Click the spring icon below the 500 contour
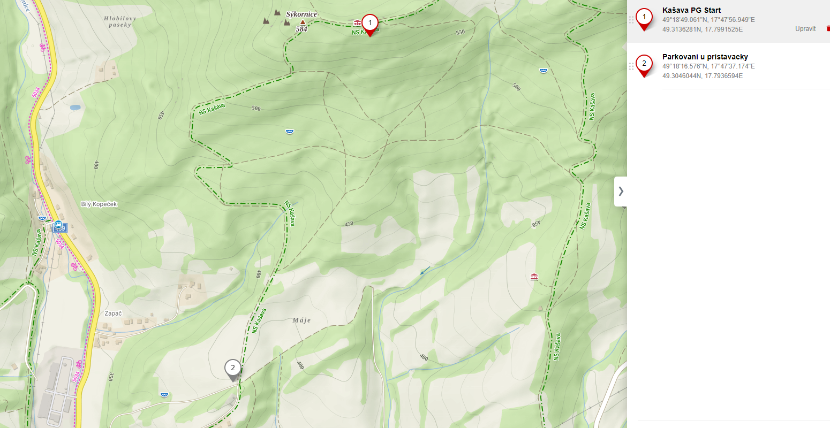830x428 pixels. 290,131
